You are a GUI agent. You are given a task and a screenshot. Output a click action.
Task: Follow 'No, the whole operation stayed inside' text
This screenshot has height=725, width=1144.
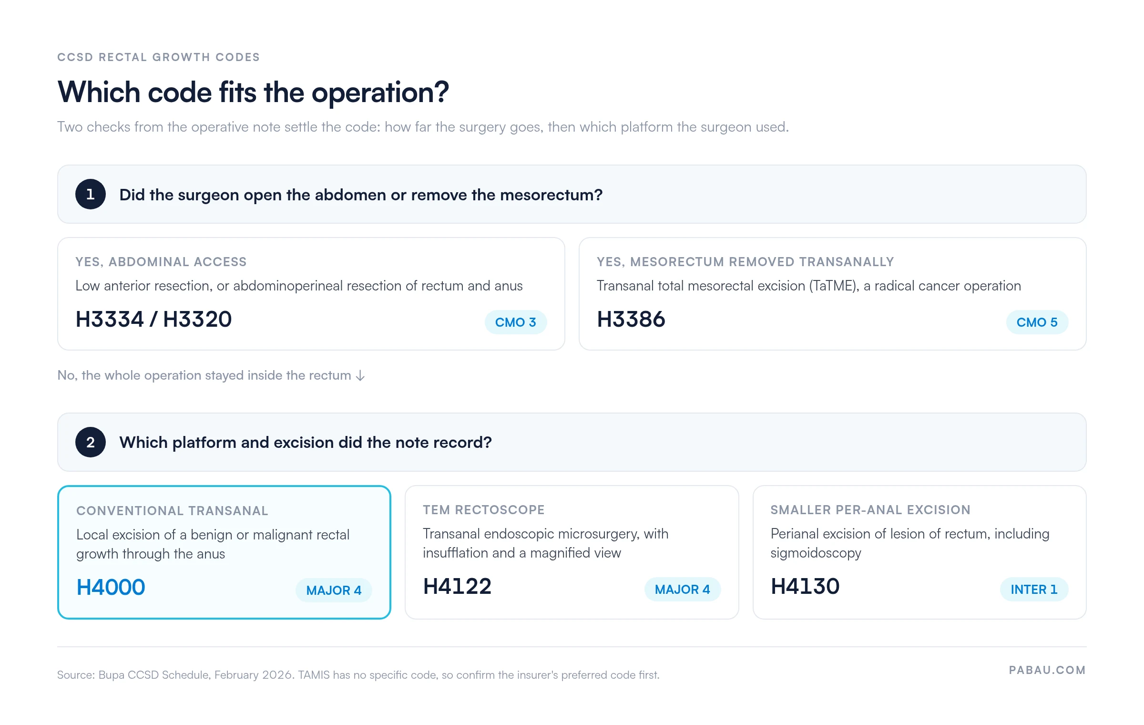(x=204, y=375)
